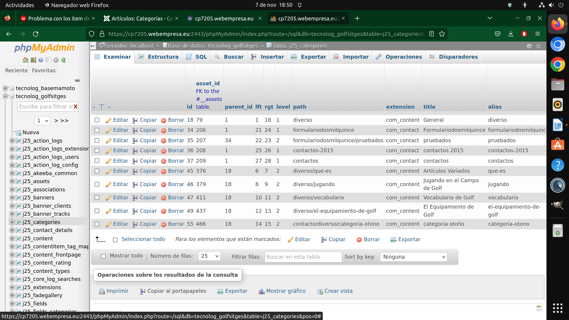This screenshot has width=569, height=320.
Task: Open the Número de filas dropdown
Action: [x=209, y=256]
